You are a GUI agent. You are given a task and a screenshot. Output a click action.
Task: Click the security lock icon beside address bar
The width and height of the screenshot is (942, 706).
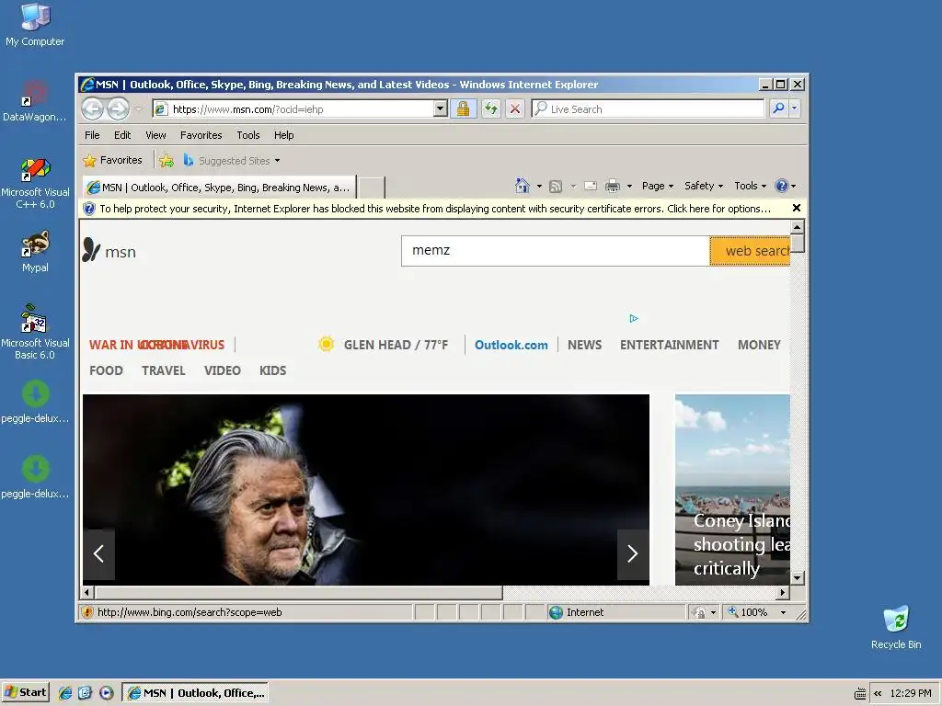pyautogui.click(x=464, y=108)
